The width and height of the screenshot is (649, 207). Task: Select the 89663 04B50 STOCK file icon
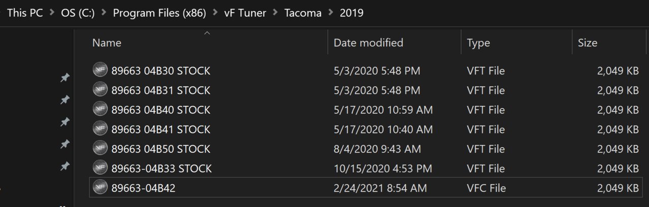[100, 148]
